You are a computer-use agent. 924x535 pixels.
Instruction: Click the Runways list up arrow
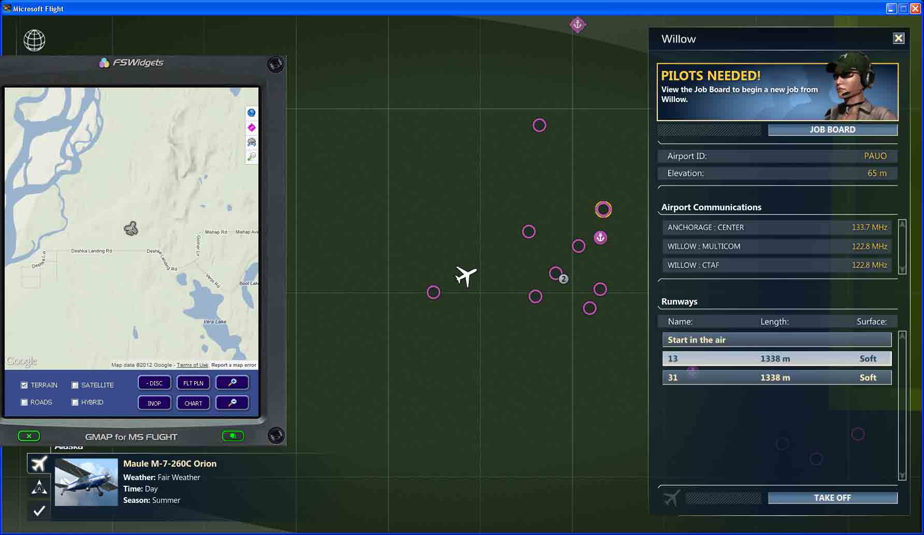902,336
